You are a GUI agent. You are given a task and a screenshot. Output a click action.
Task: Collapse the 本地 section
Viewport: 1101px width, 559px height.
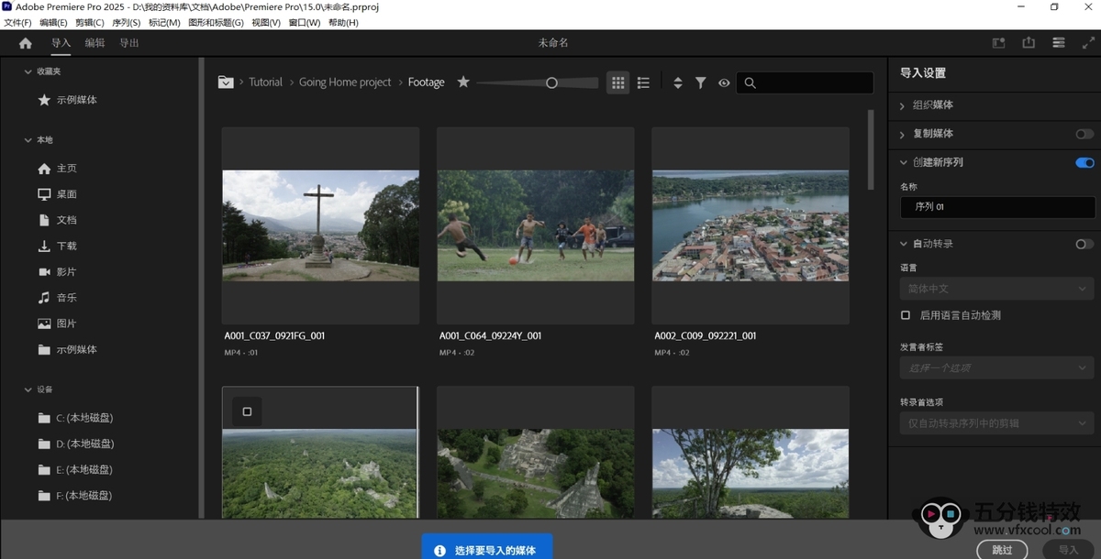[28, 140]
